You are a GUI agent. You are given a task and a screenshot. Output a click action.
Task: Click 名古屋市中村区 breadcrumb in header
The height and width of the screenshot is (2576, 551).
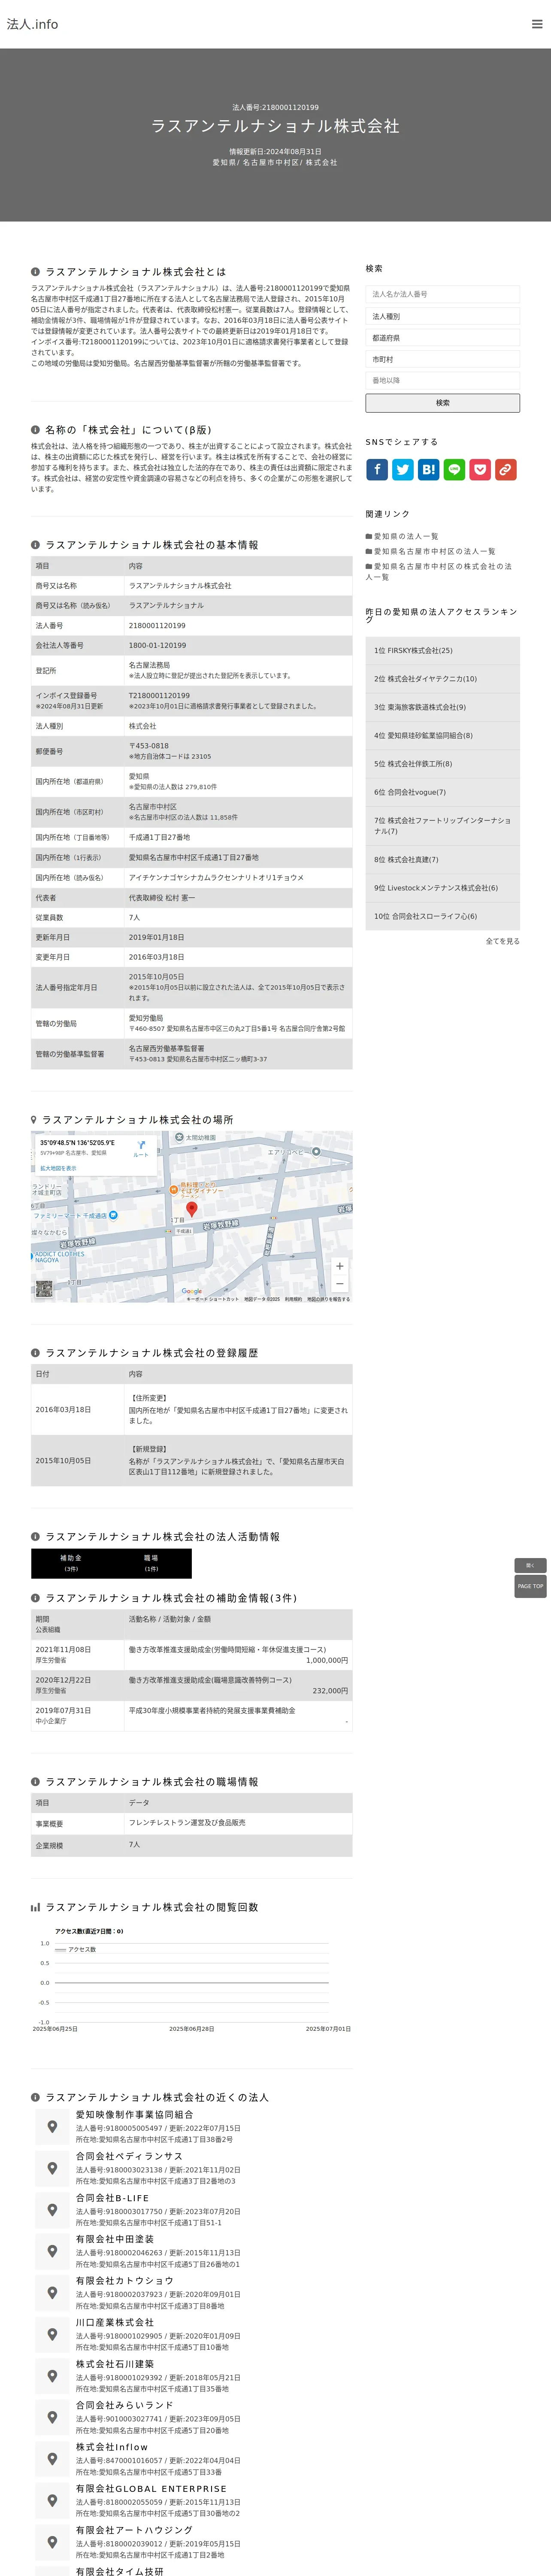[271, 162]
